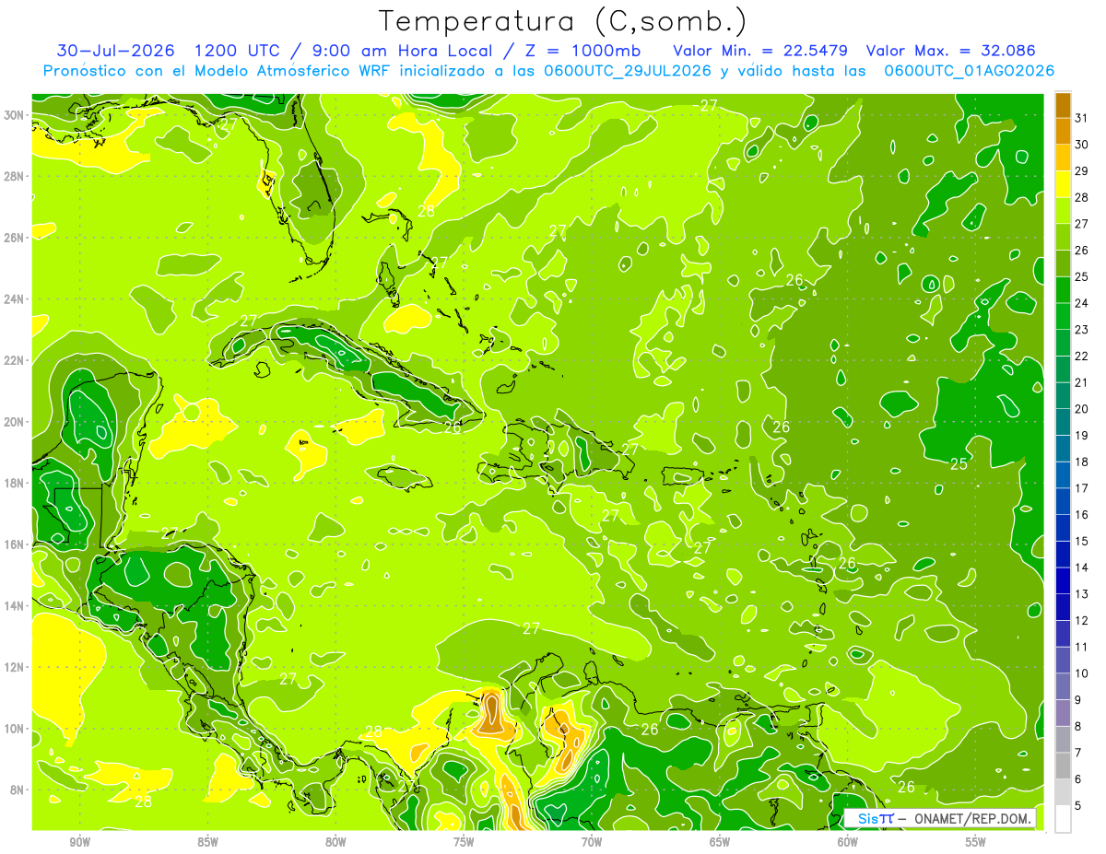Click the dark blue colorbar swatch between 12 and 13
This screenshot has height=854, width=1106.
pyautogui.click(x=1063, y=608)
